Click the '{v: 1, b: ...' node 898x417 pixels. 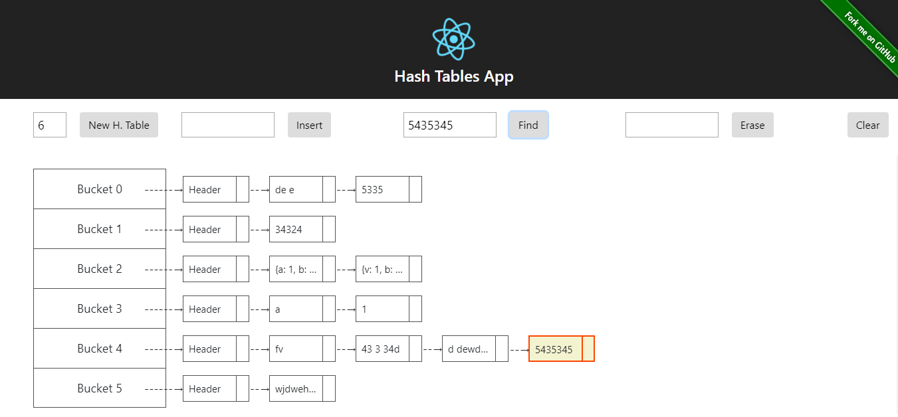389,269
